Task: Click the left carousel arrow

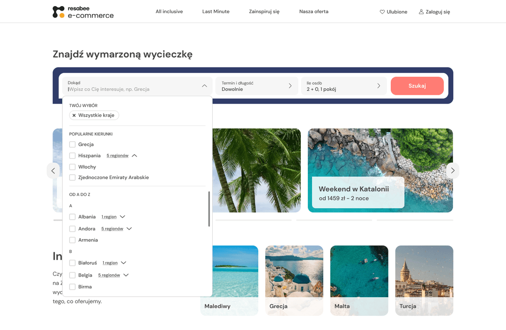Action: (x=53, y=170)
